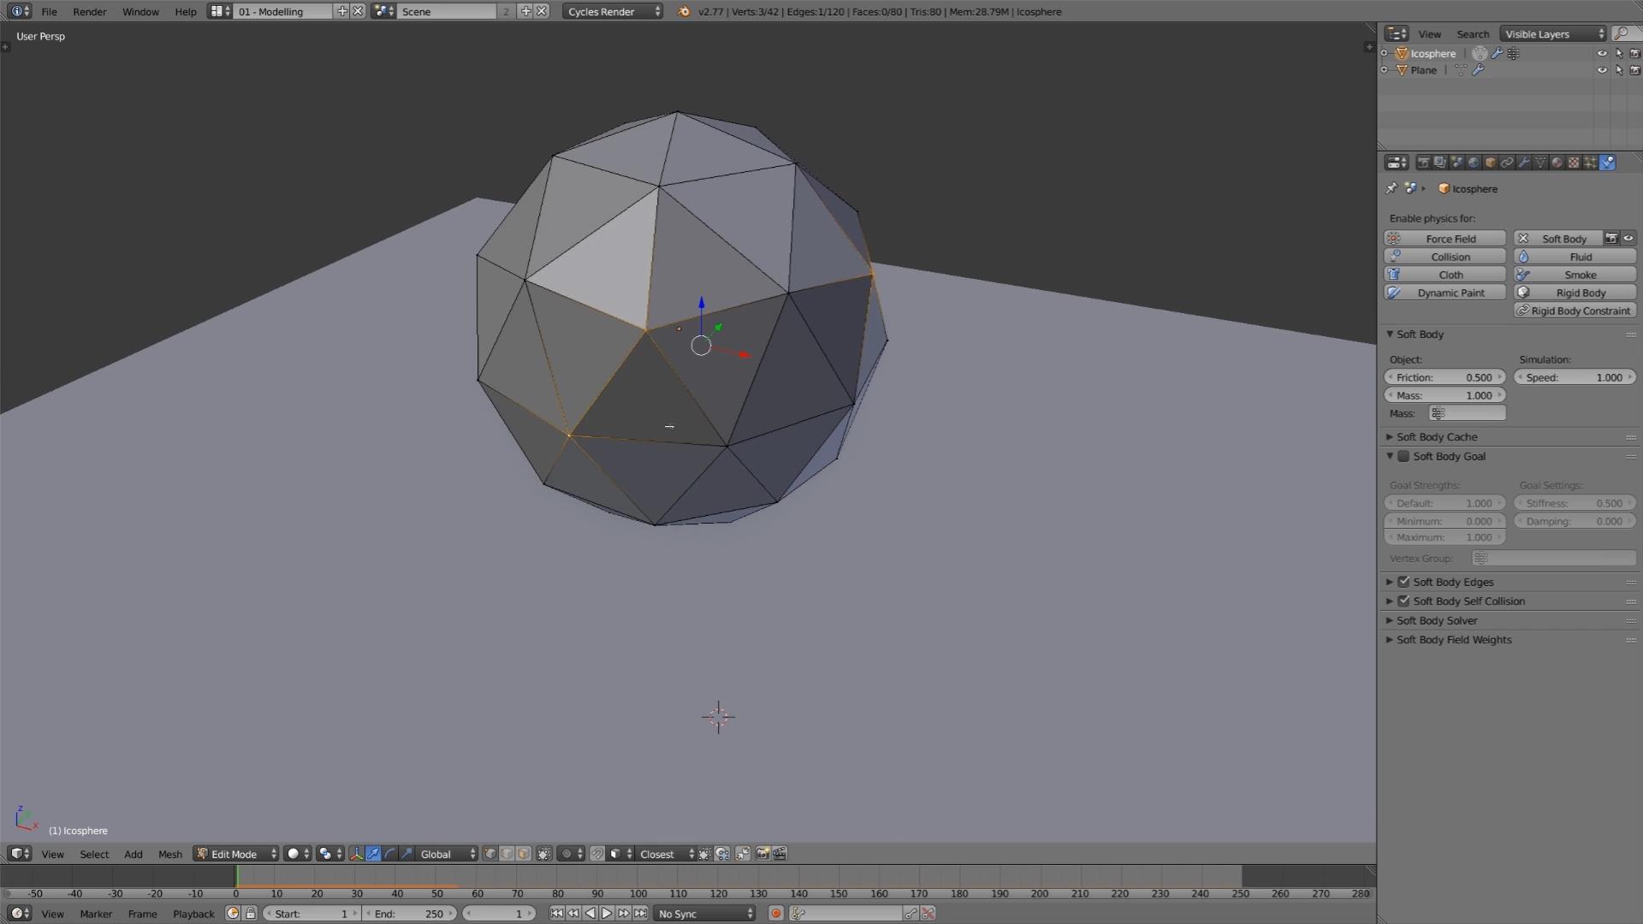Image resolution: width=1643 pixels, height=924 pixels.
Task: Open the Closest snap target dropdown
Action: pyautogui.click(x=666, y=854)
